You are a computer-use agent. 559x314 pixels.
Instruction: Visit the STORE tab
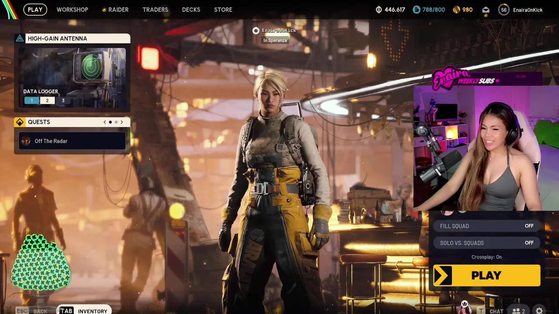coord(223,10)
